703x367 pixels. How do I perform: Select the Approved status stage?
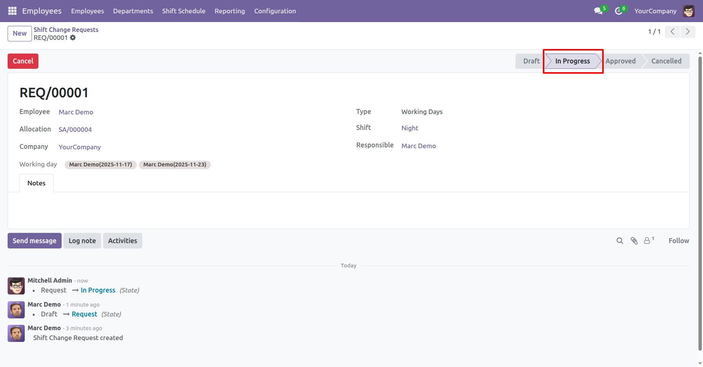(x=620, y=61)
